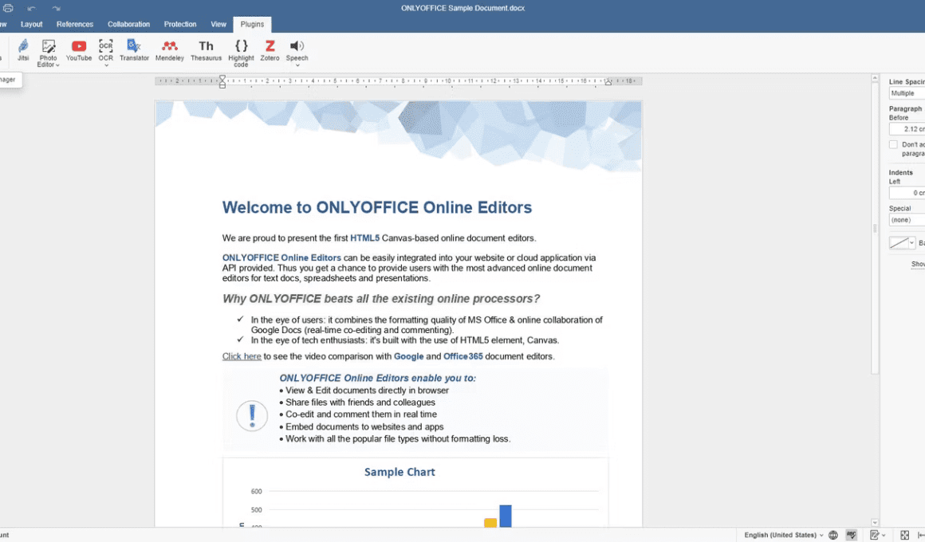Image resolution: width=925 pixels, height=542 pixels.
Task: Click the Print icon in the title bar
Action: (8, 8)
